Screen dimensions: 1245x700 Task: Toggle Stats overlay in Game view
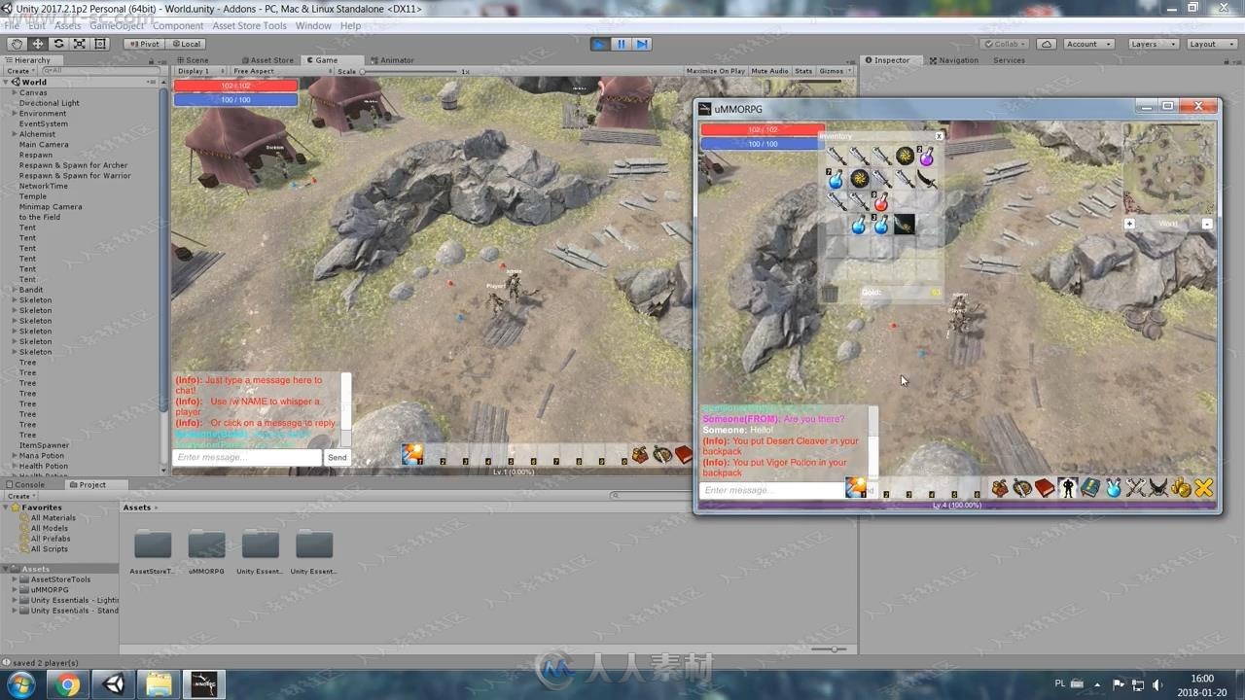803,71
